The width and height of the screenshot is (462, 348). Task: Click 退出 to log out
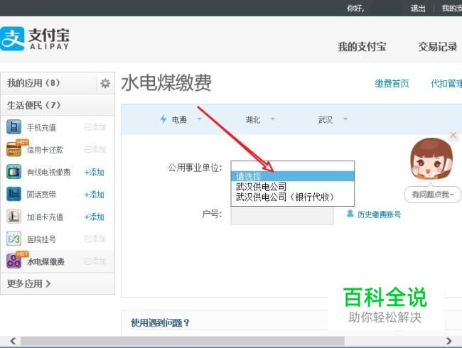coord(418,9)
